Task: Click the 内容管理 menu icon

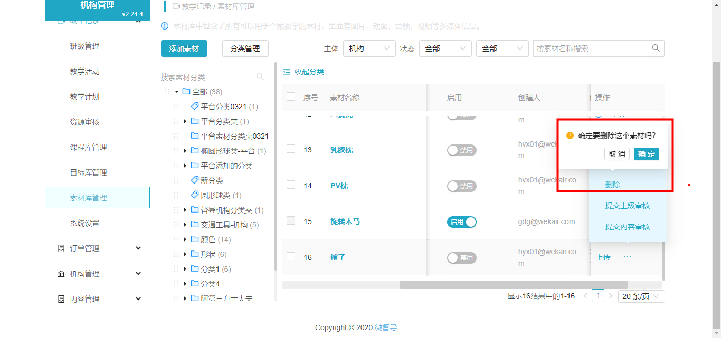Action: 61,299
